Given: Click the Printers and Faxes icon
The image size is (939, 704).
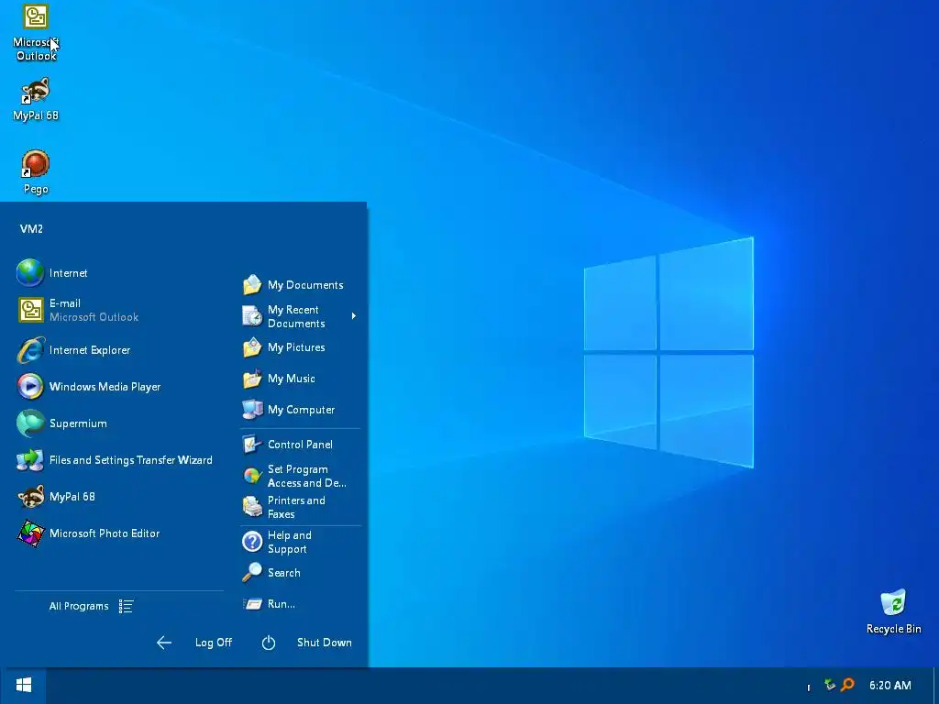Looking at the screenshot, I should tap(252, 506).
